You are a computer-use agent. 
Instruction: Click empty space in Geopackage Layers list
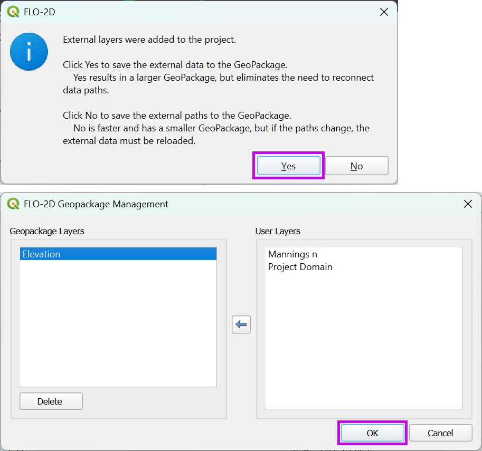click(x=118, y=327)
